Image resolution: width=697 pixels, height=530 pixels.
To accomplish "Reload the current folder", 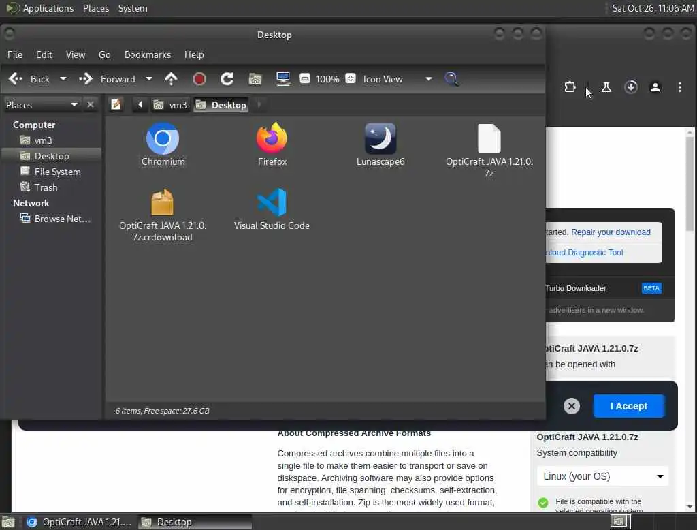I will coord(227,79).
